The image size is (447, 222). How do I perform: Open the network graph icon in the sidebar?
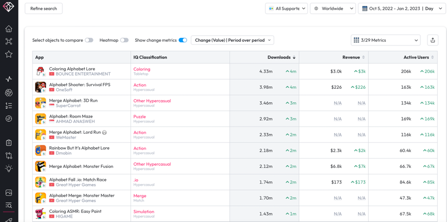tap(9, 42)
